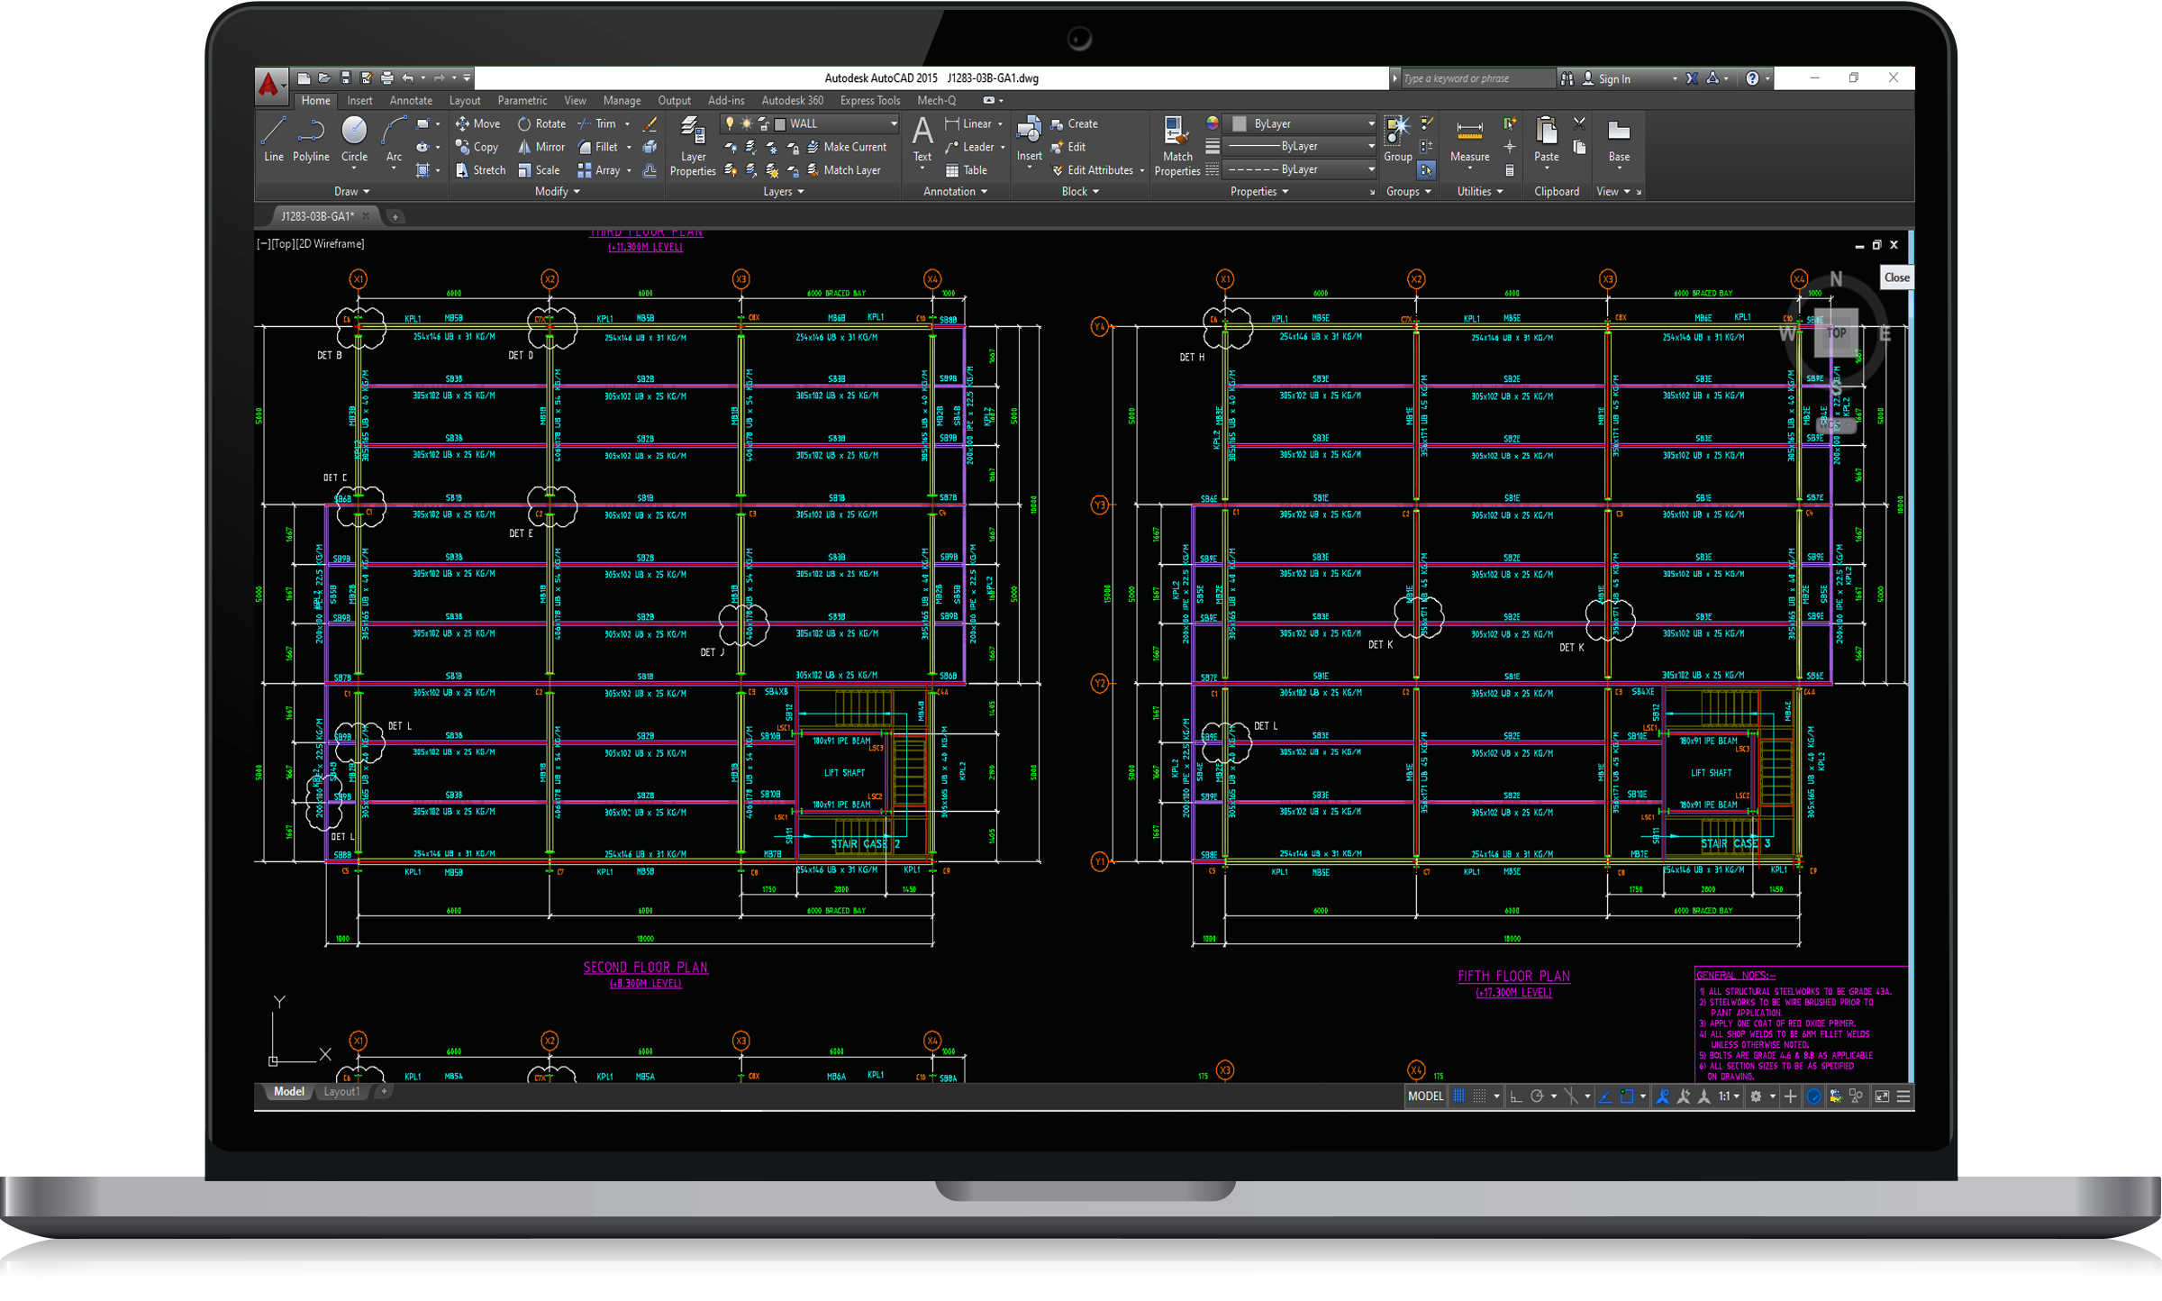Click the Scale tool
The image size is (2162, 1301).
coord(539,170)
